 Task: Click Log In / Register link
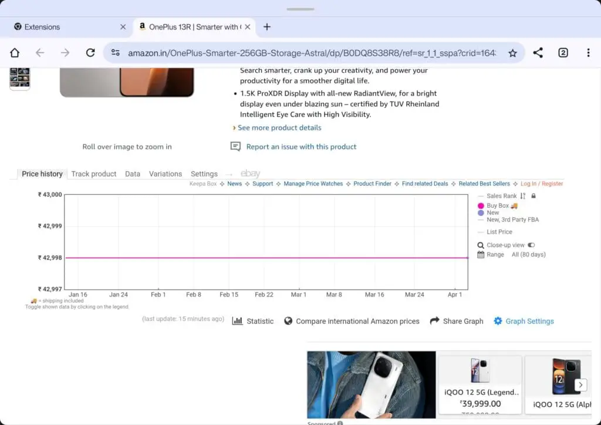coord(542,184)
